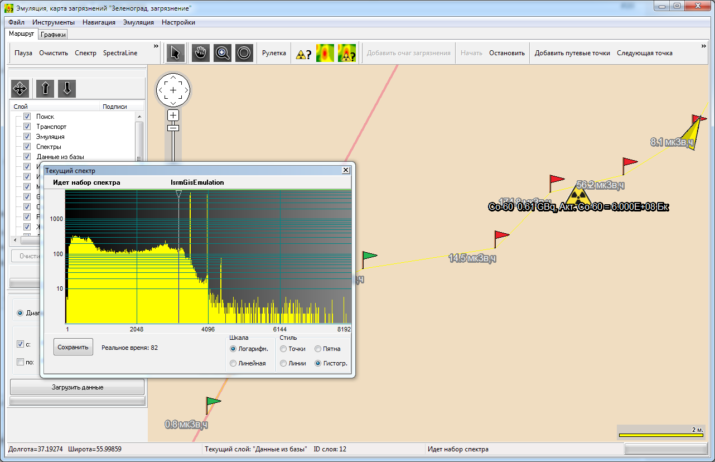Toggle the Спектры layer checkbox

[x=27, y=147]
